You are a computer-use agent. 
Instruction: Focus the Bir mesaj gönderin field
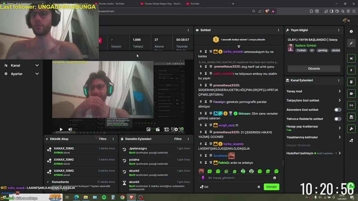coord(239,178)
